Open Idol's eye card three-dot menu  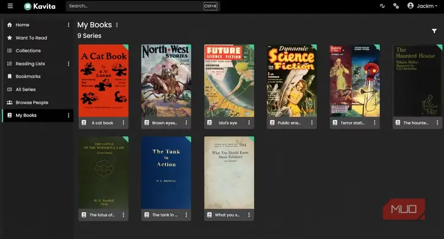(249, 123)
